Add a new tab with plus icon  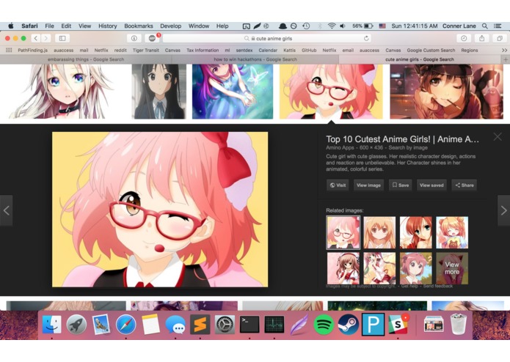pos(506,59)
